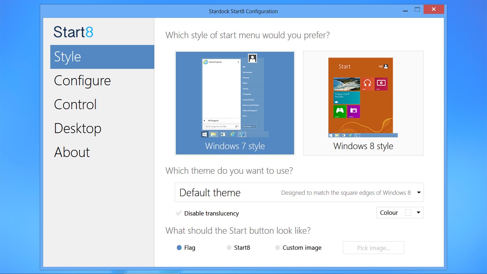Toggle the Disable translucency checkbox
This screenshot has height=274, width=487.
click(x=179, y=213)
